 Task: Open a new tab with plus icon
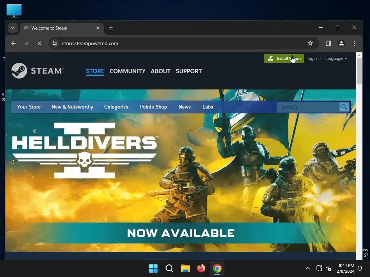click(x=111, y=28)
